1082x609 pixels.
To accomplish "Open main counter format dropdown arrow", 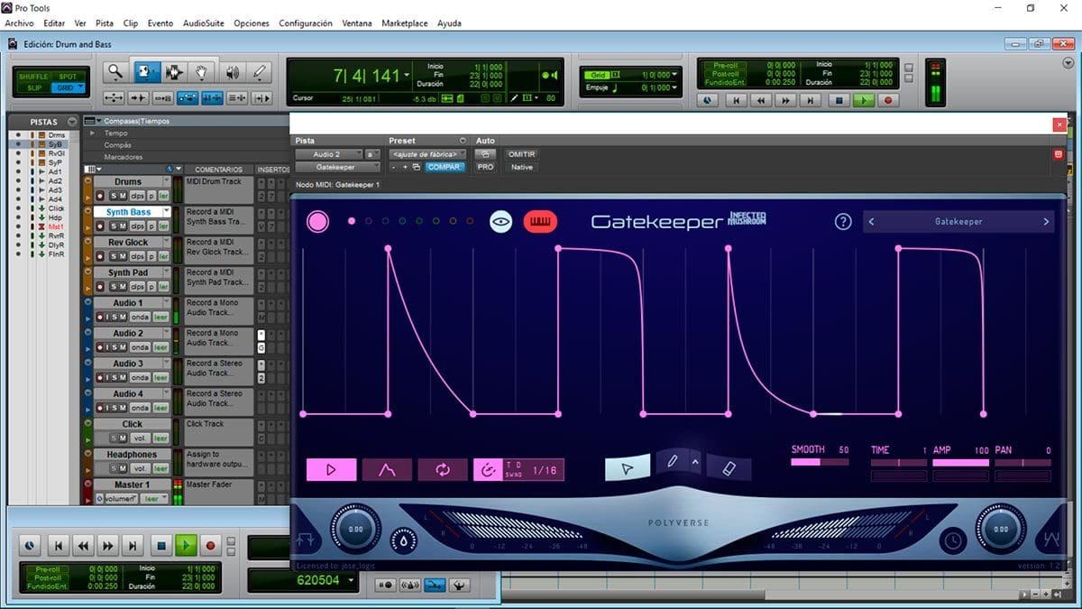I will [x=407, y=76].
